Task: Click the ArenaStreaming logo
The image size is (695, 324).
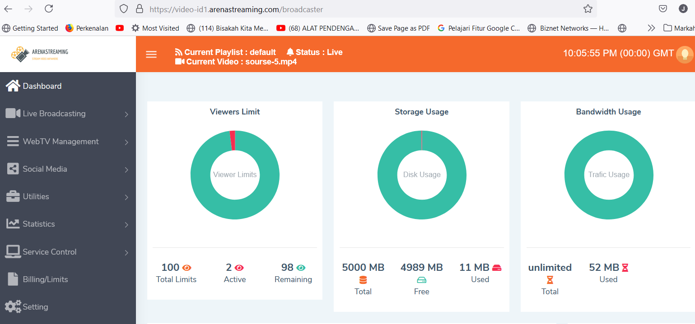Action: [x=40, y=54]
